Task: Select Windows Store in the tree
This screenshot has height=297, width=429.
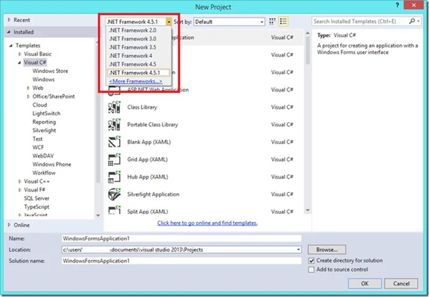Action: [x=51, y=71]
